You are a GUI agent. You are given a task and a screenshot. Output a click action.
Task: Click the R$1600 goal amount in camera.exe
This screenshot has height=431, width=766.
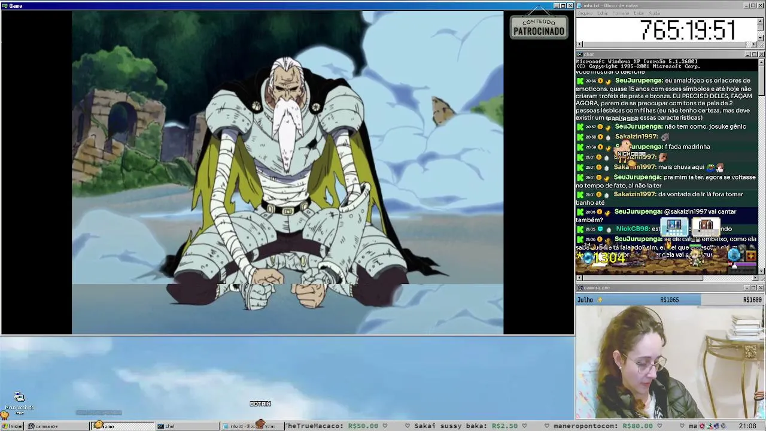[x=752, y=300]
